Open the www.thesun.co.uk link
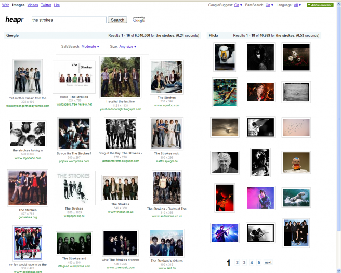The width and height of the screenshot is (341, 273). click(121, 212)
